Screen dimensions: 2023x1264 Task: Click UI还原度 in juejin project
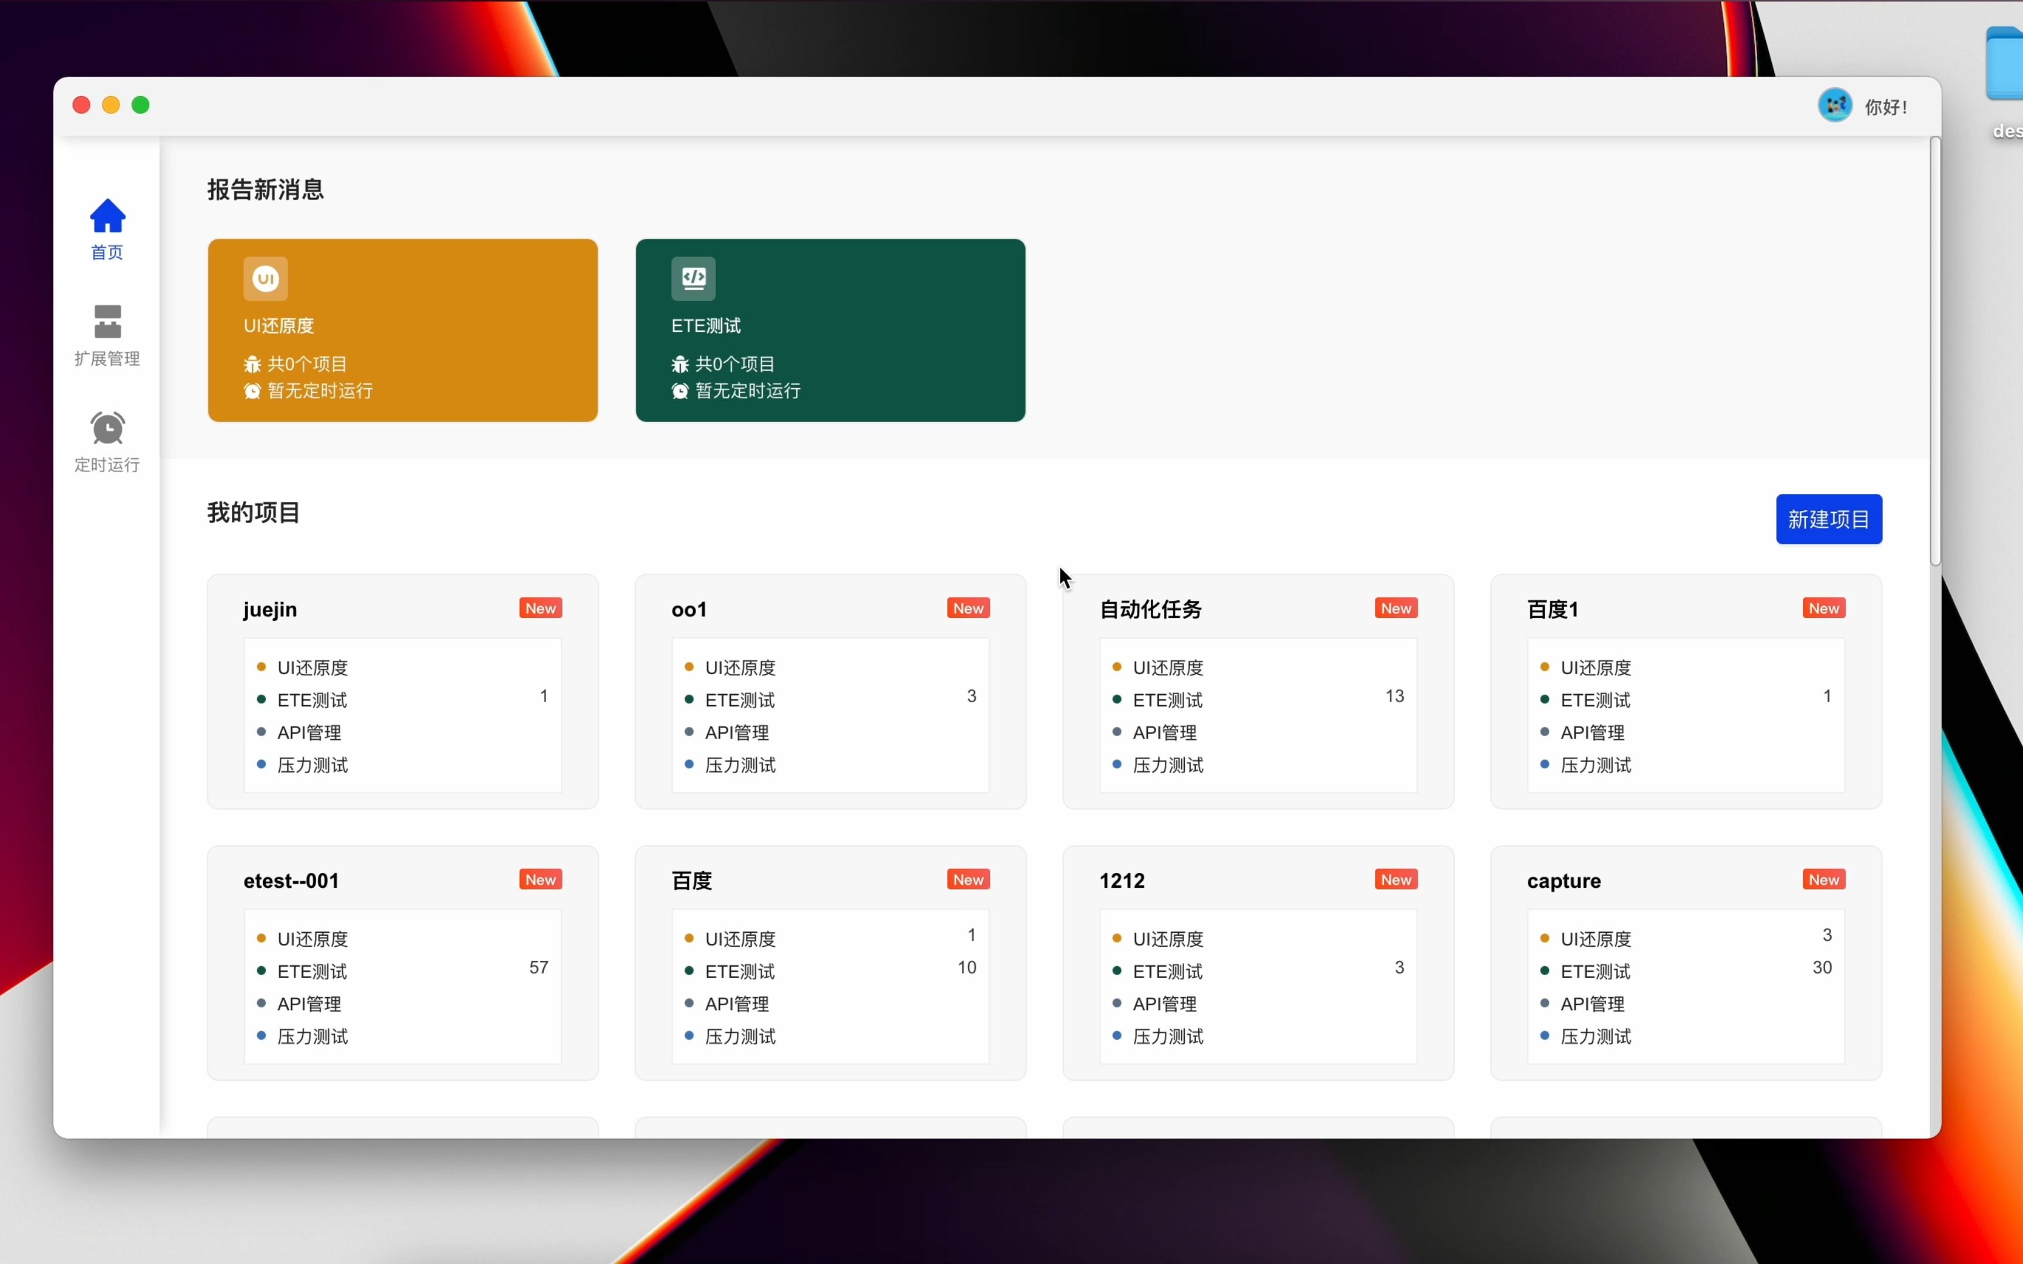click(313, 668)
